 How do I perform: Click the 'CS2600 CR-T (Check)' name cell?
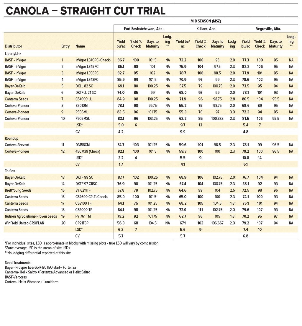(91, 197)
